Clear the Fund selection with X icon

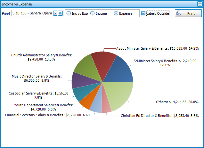click(60, 13)
